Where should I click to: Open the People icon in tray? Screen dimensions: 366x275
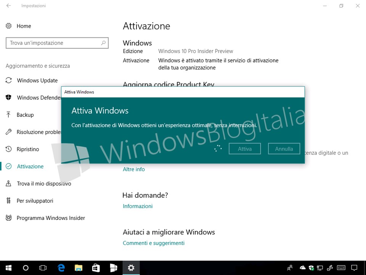coord(290,268)
